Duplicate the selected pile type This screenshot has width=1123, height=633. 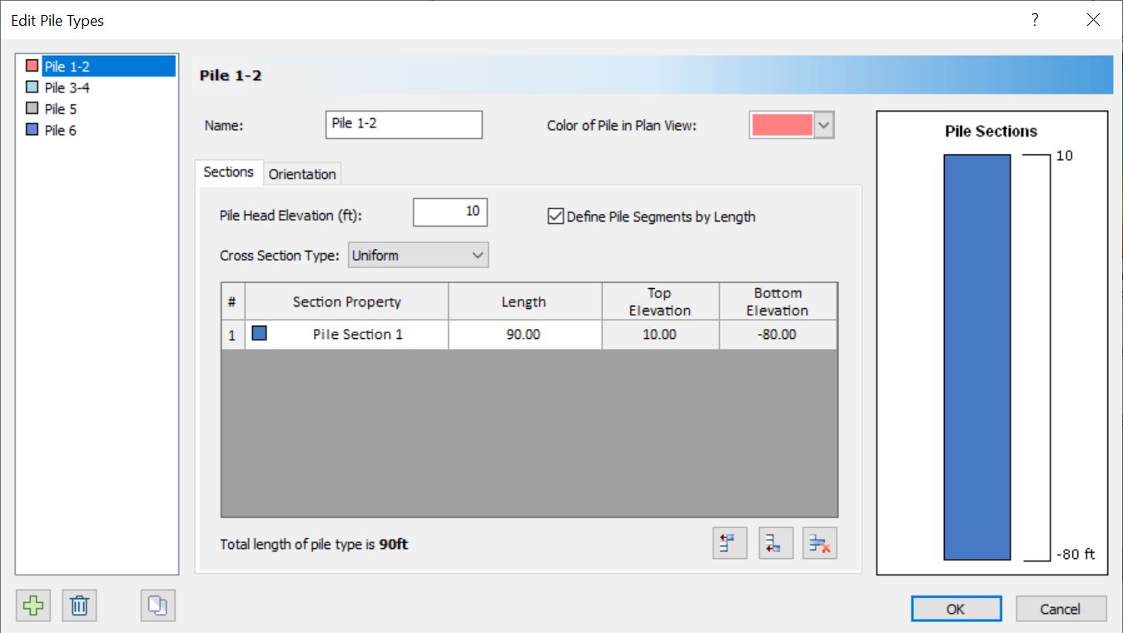click(157, 606)
